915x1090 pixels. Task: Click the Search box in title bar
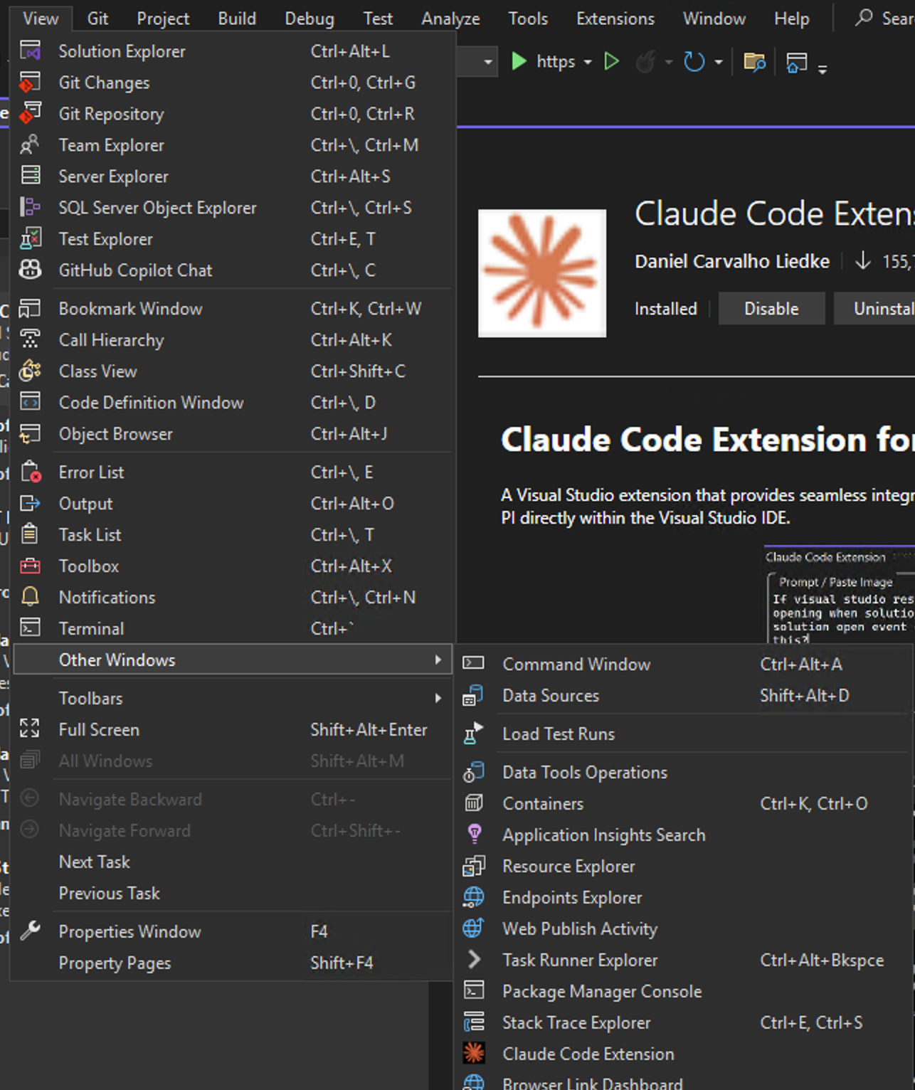883,18
